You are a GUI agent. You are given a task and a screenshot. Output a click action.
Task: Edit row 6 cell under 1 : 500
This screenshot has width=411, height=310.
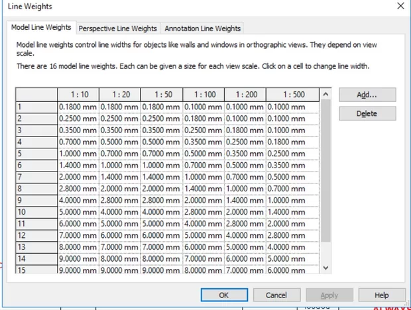293,166
